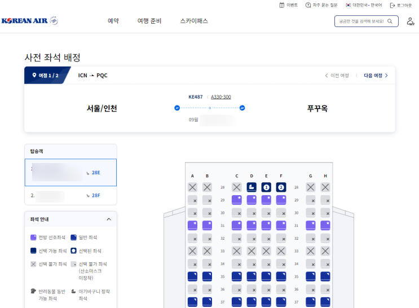This screenshot has width=419, height=308.
Task: Open the 예약 menu
Action: point(113,21)
